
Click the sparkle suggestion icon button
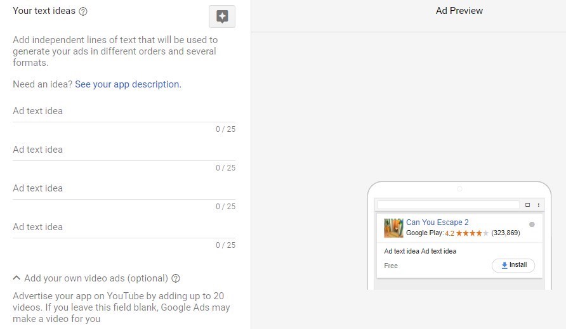[222, 16]
